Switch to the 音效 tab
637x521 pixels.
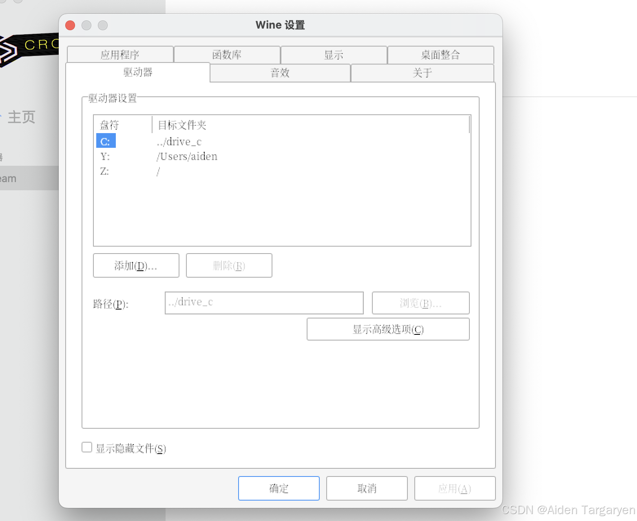point(280,73)
